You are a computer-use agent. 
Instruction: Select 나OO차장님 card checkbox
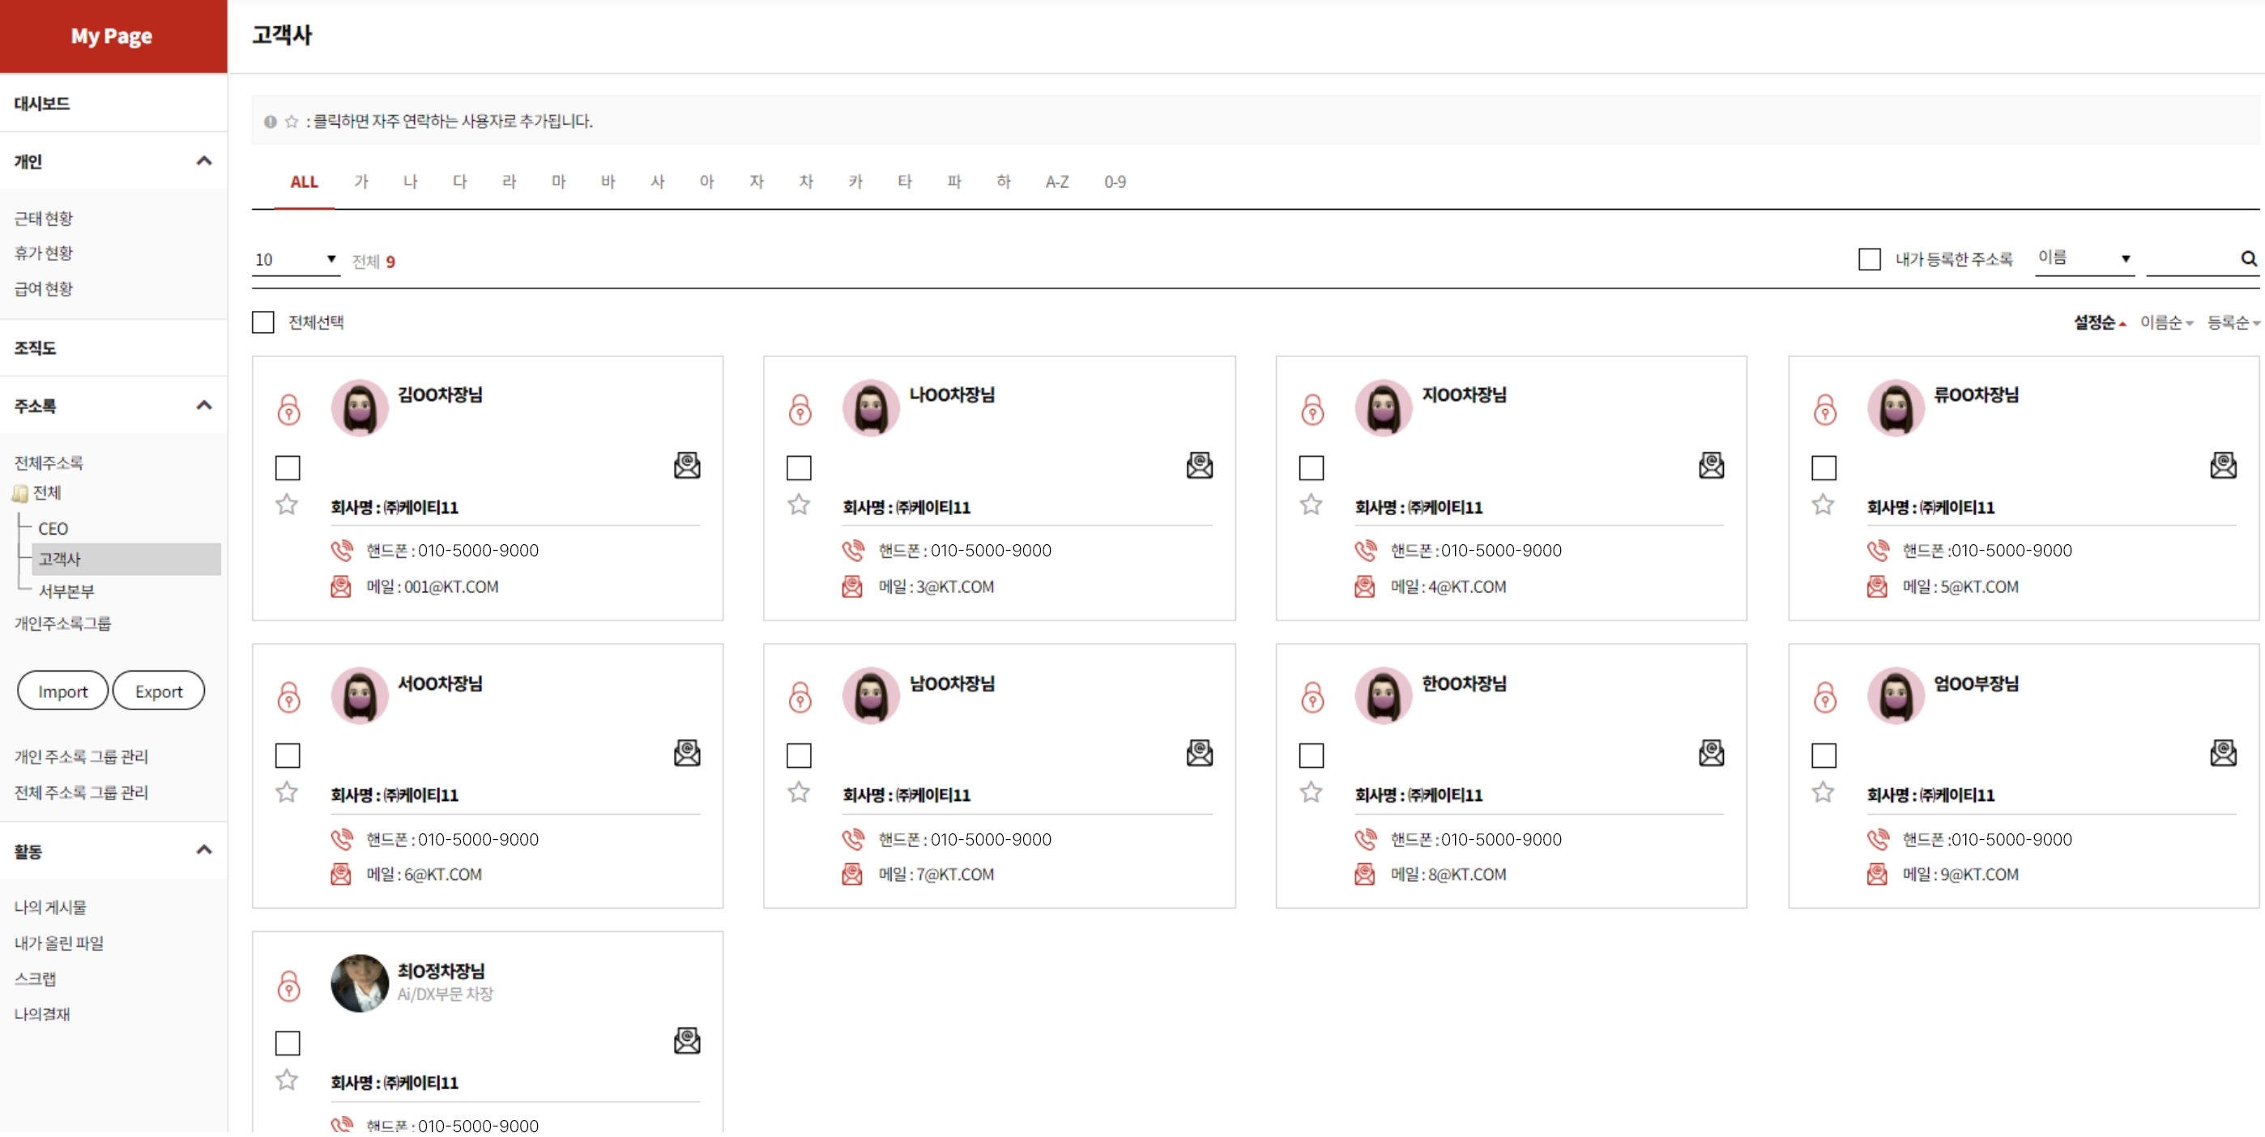point(800,468)
